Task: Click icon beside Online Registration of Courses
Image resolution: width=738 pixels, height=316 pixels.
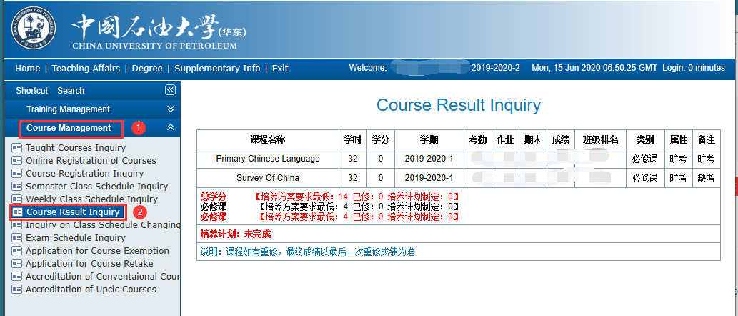Action: 17,161
